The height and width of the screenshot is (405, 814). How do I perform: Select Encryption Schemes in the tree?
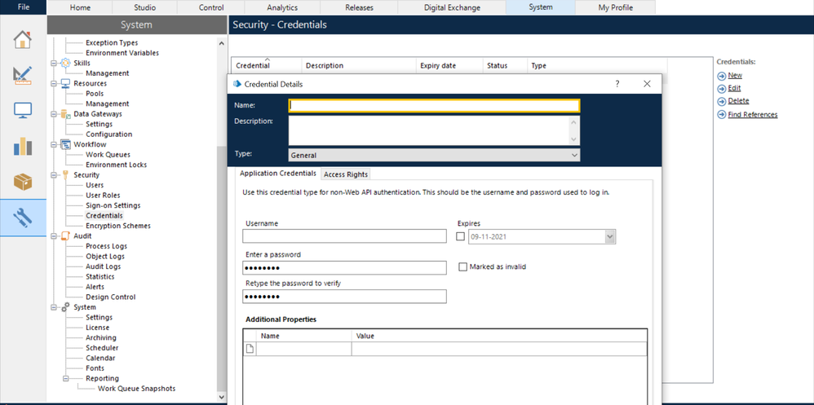click(118, 226)
